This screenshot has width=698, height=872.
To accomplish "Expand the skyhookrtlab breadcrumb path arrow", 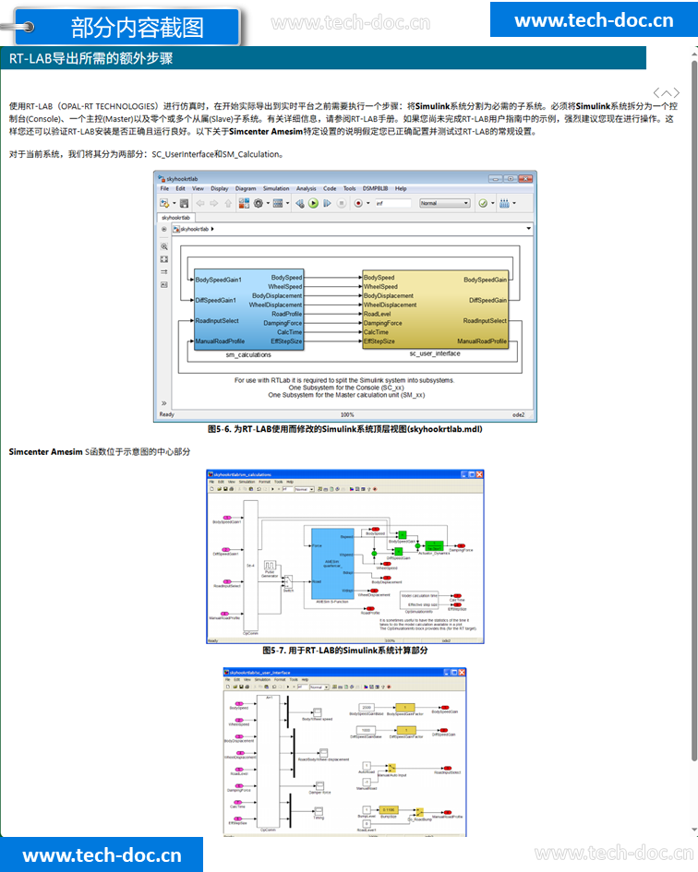I will pos(212,229).
